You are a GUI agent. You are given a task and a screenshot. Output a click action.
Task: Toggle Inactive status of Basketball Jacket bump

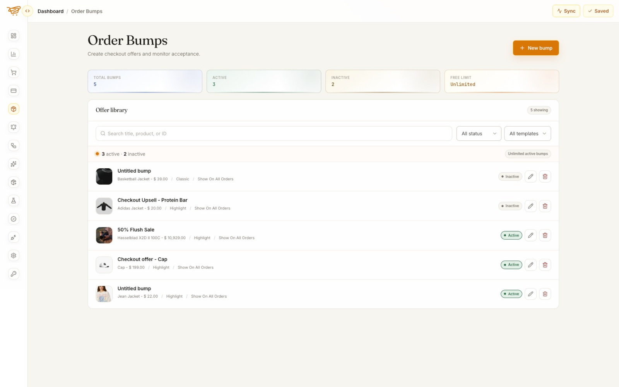[x=510, y=176]
